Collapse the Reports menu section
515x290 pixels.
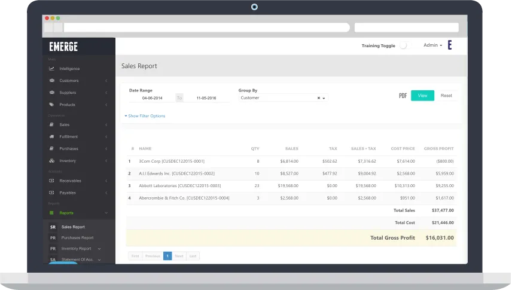point(106,213)
